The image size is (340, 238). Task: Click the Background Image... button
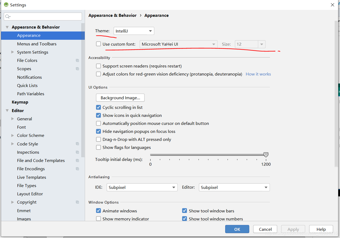[x=120, y=98]
